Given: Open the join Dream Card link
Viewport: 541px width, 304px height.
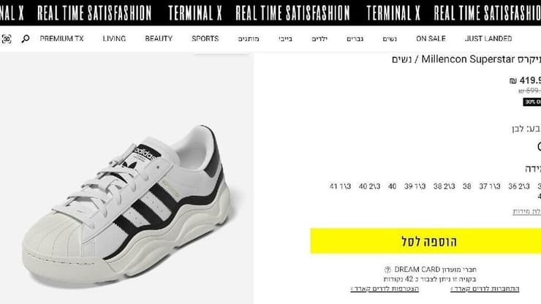Looking at the screenshot, I should (x=385, y=289).
